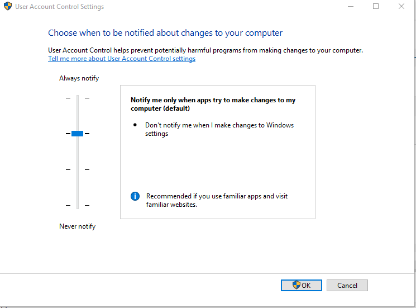Click the 'Choose when to be notified' heading
Screen dimensions: 416x308
coord(165,33)
